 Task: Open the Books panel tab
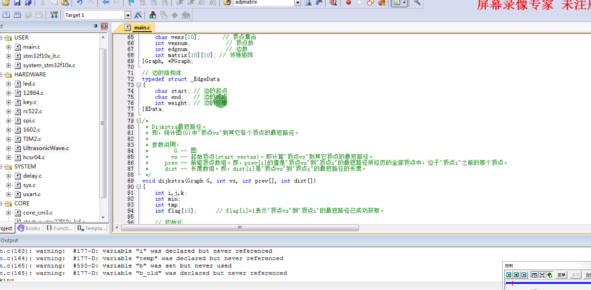29,228
